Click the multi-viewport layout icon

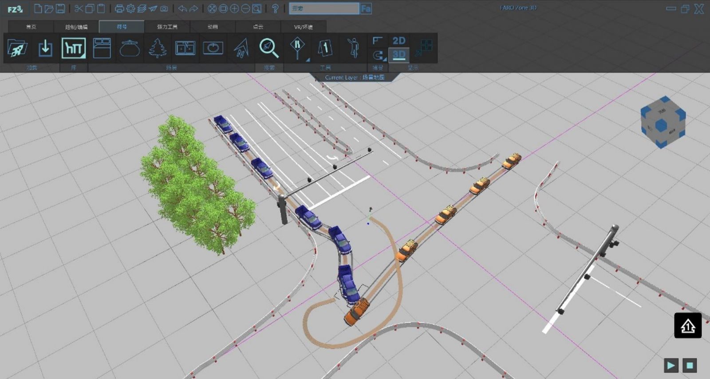click(x=424, y=48)
